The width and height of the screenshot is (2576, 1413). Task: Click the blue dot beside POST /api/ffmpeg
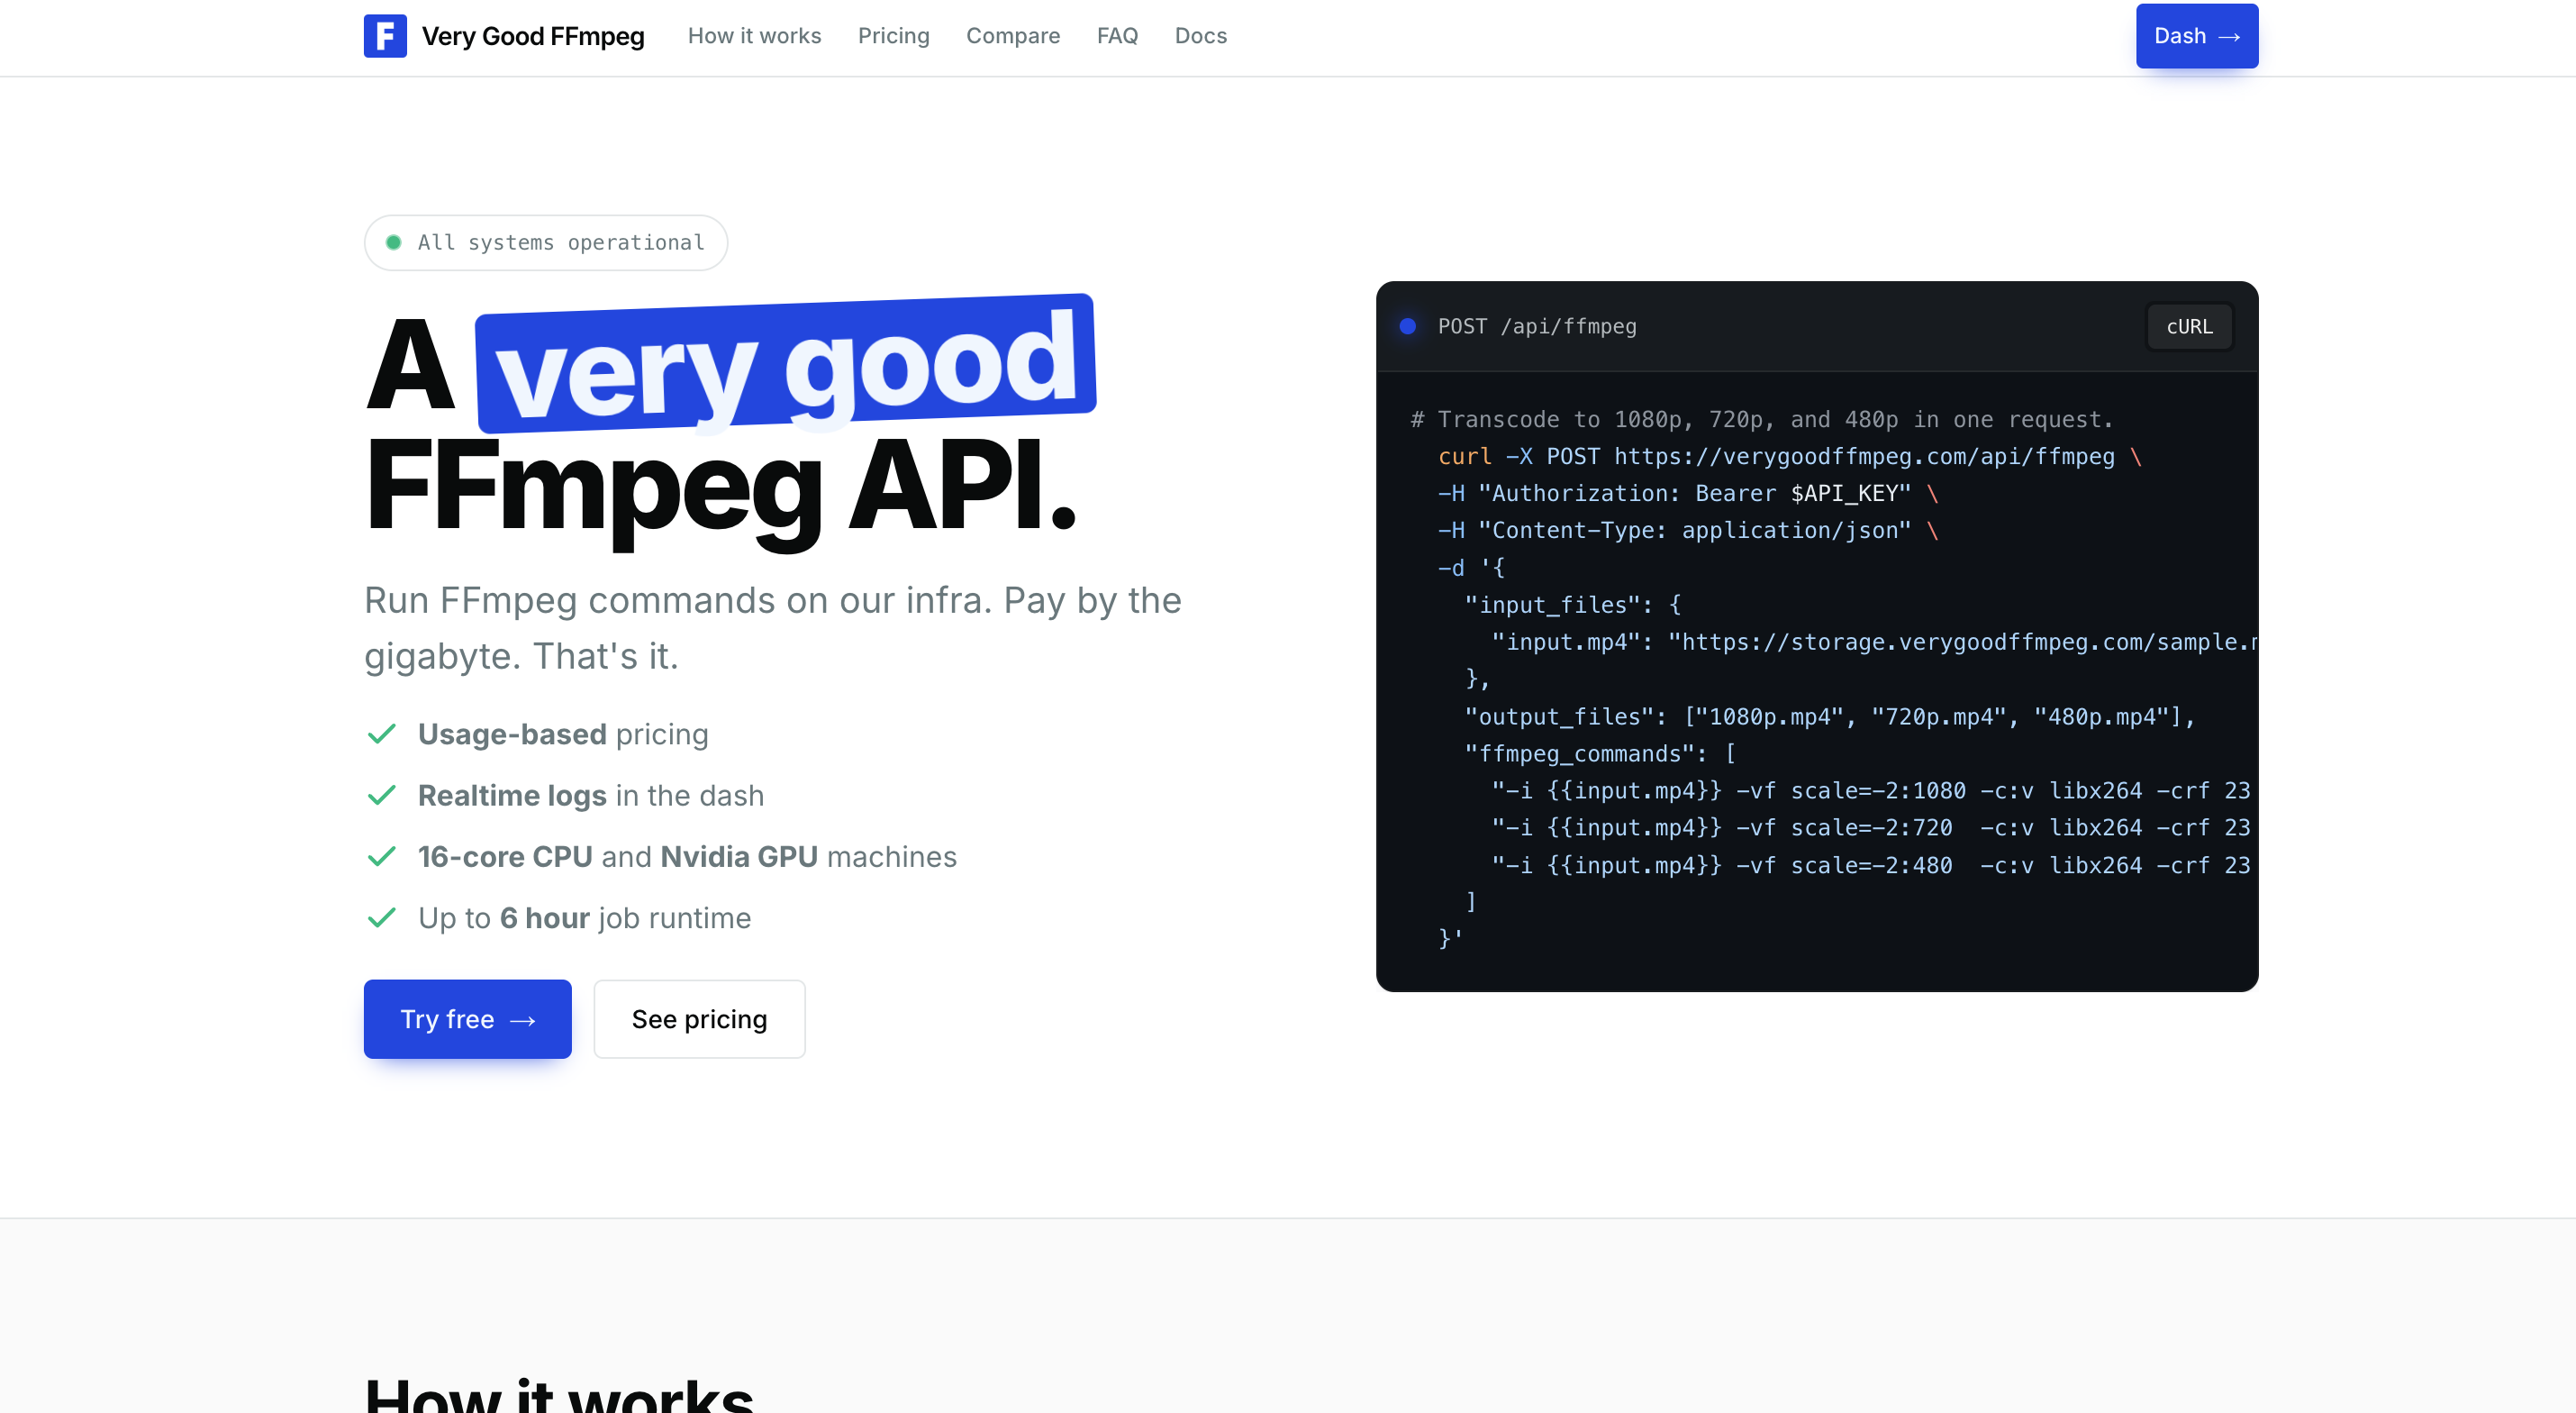click(x=1408, y=326)
